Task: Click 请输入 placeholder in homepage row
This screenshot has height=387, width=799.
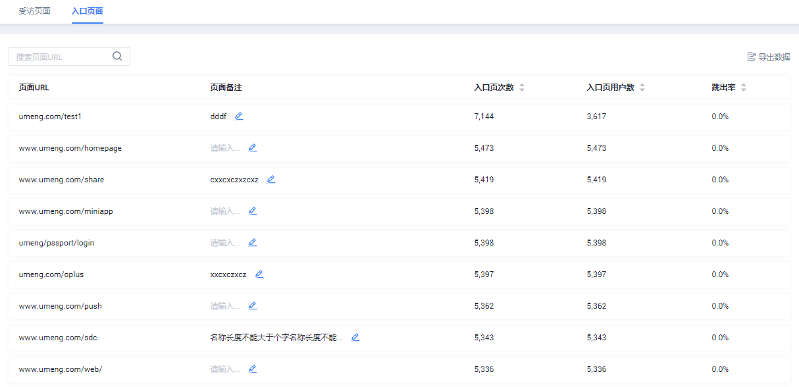Action: click(225, 148)
